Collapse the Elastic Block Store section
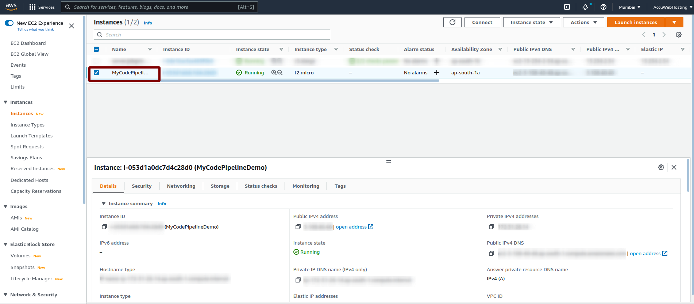The image size is (694, 304). (x=5, y=244)
